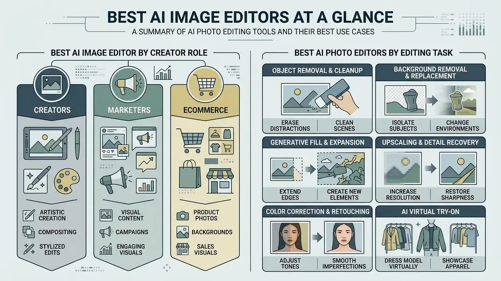The image size is (501, 281).
Task: Click the megaphone icon beside Campaigns
Action: click(x=106, y=232)
